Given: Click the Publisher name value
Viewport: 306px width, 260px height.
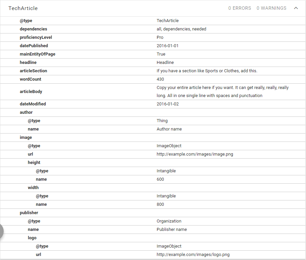Looking at the screenshot, I should [171, 230].
